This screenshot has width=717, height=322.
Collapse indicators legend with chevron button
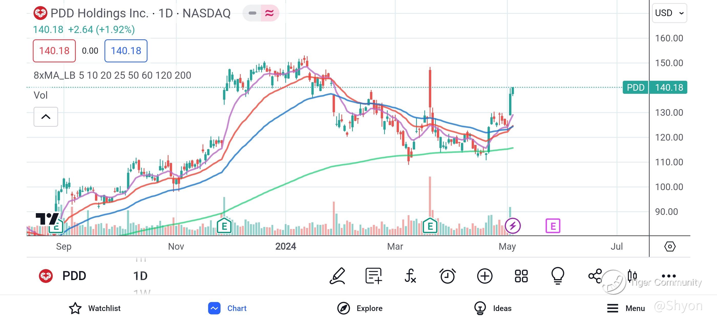click(x=46, y=117)
